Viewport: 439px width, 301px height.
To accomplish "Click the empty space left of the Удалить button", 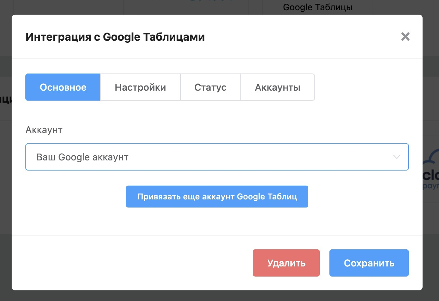I will click(x=137, y=263).
